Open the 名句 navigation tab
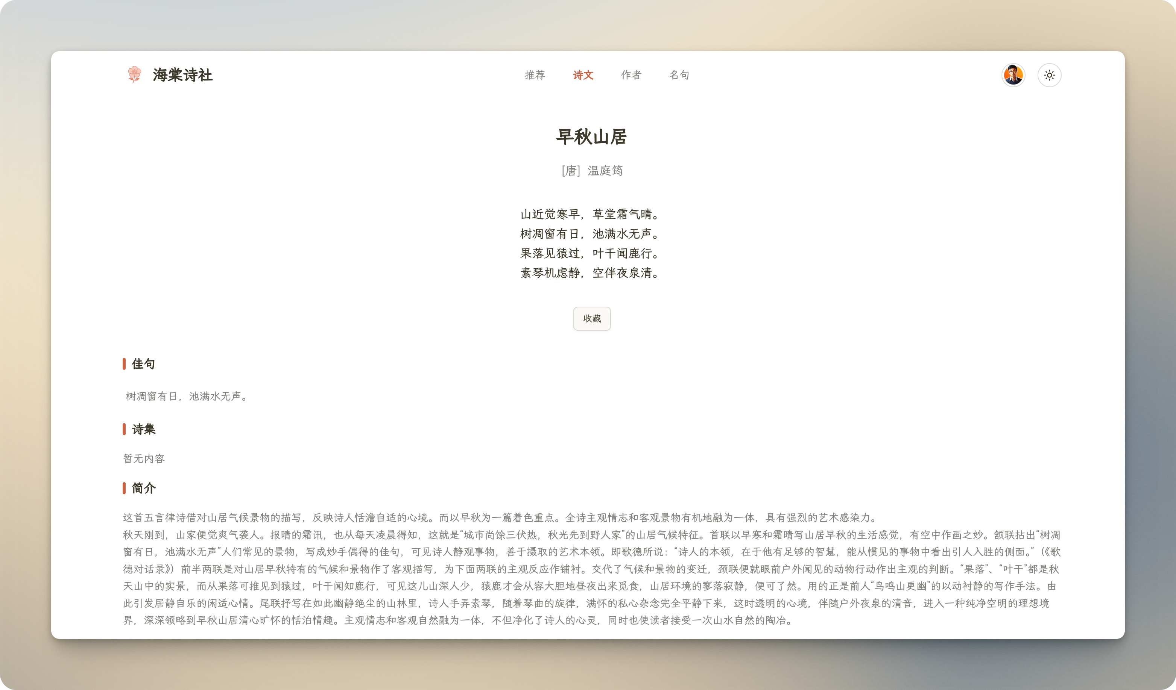Viewport: 1176px width, 690px height. point(679,75)
